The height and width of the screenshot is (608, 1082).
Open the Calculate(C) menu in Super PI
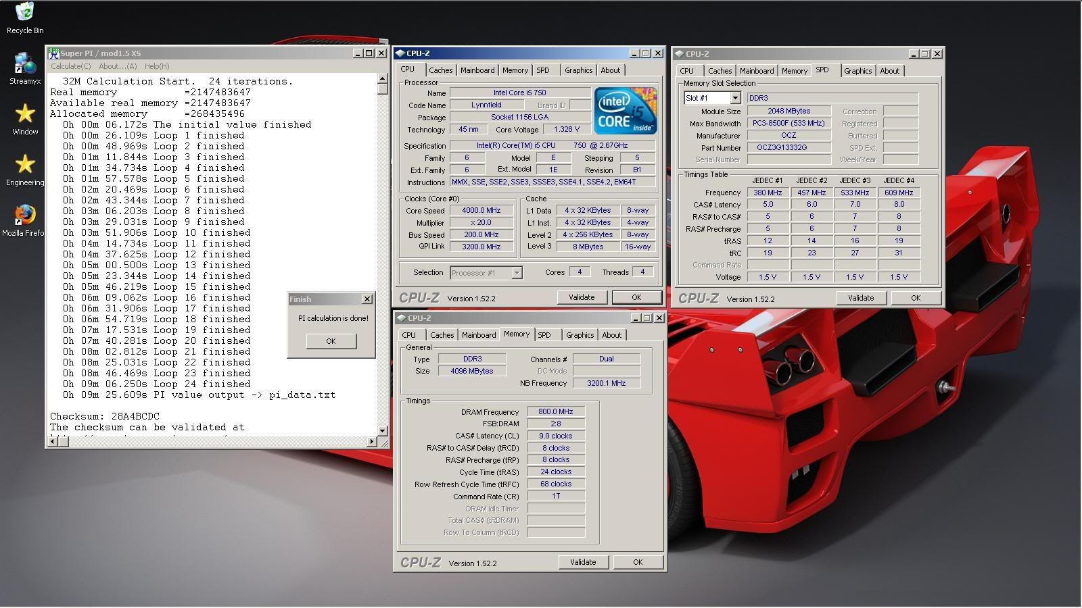pyautogui.click(x=70, y=66)
